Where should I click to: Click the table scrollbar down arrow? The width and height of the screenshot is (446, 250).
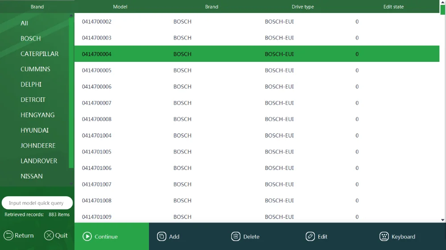coord(442,220)
